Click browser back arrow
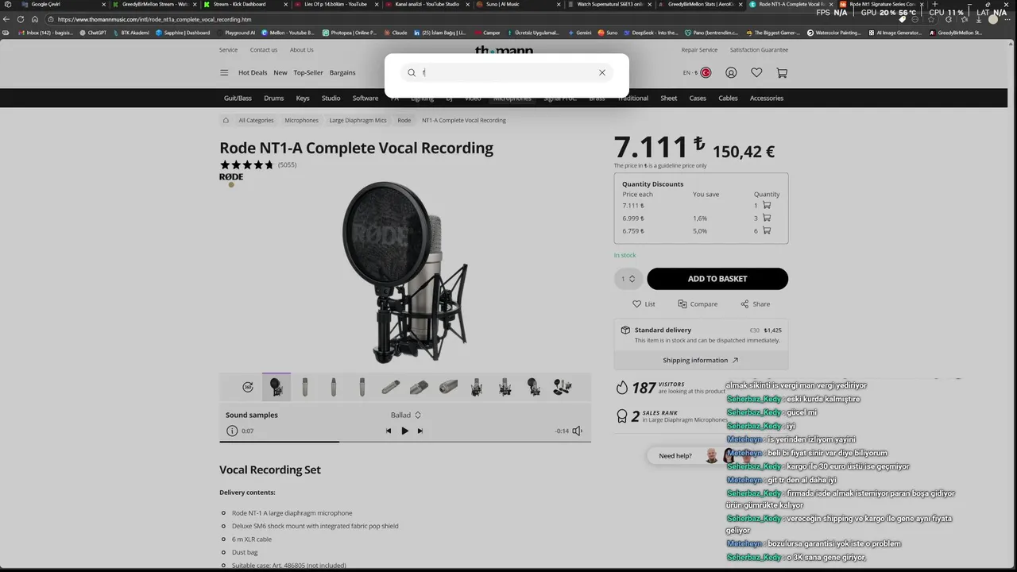Viewport: 1017px width, 572px height. coord(7,19)
